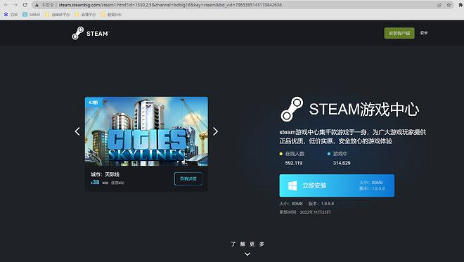Viewport: 464px width, 262px height.
Task: Click the green 安装客户端 button
Action: tap(399, 33)
